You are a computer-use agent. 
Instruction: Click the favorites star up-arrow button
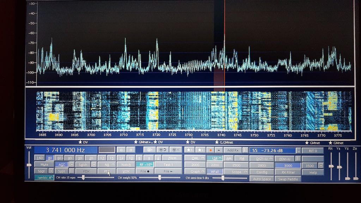coord(190,150)
